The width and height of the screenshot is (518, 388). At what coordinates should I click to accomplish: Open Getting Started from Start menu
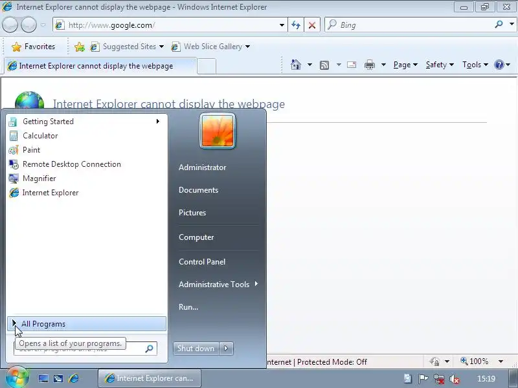click(x=86, y=122)
